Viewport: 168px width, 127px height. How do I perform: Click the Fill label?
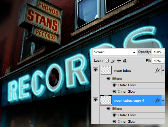pyautogui.click(x=149, y=61)
